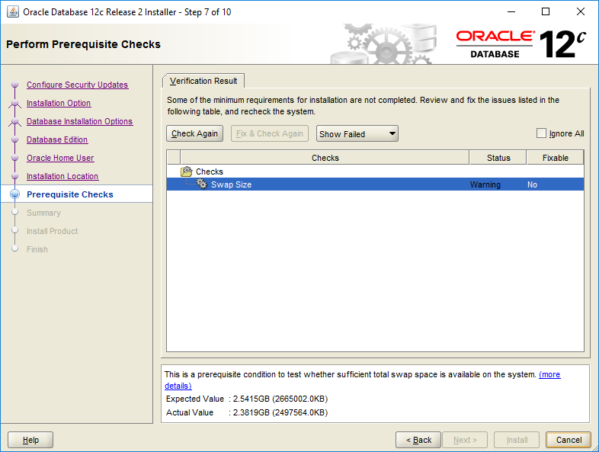
Task: Click the Back button
Action: (x=418, y=440)
